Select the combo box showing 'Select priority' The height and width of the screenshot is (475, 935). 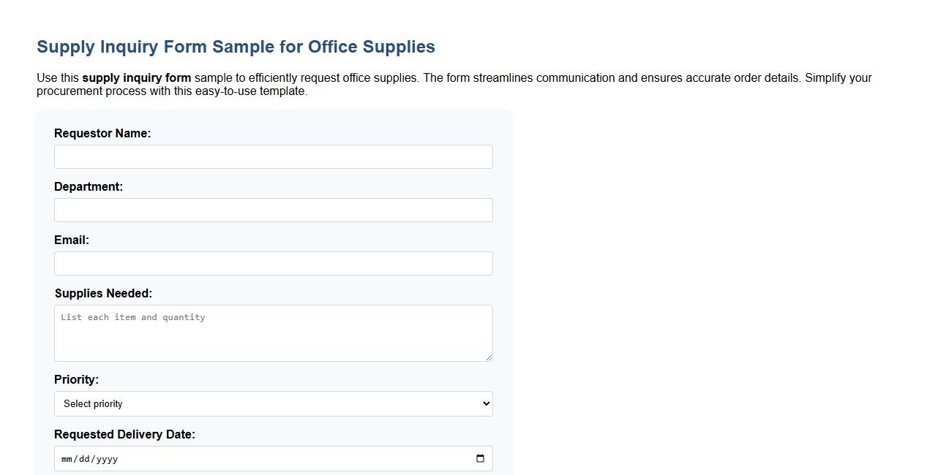273,403
